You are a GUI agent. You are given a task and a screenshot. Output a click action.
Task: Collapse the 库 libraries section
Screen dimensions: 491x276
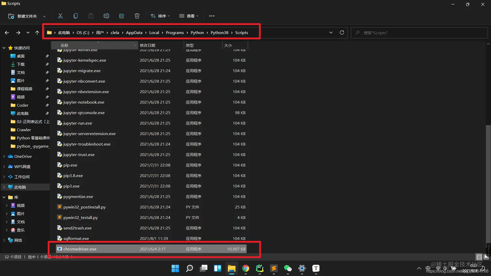tap(4, 197)
